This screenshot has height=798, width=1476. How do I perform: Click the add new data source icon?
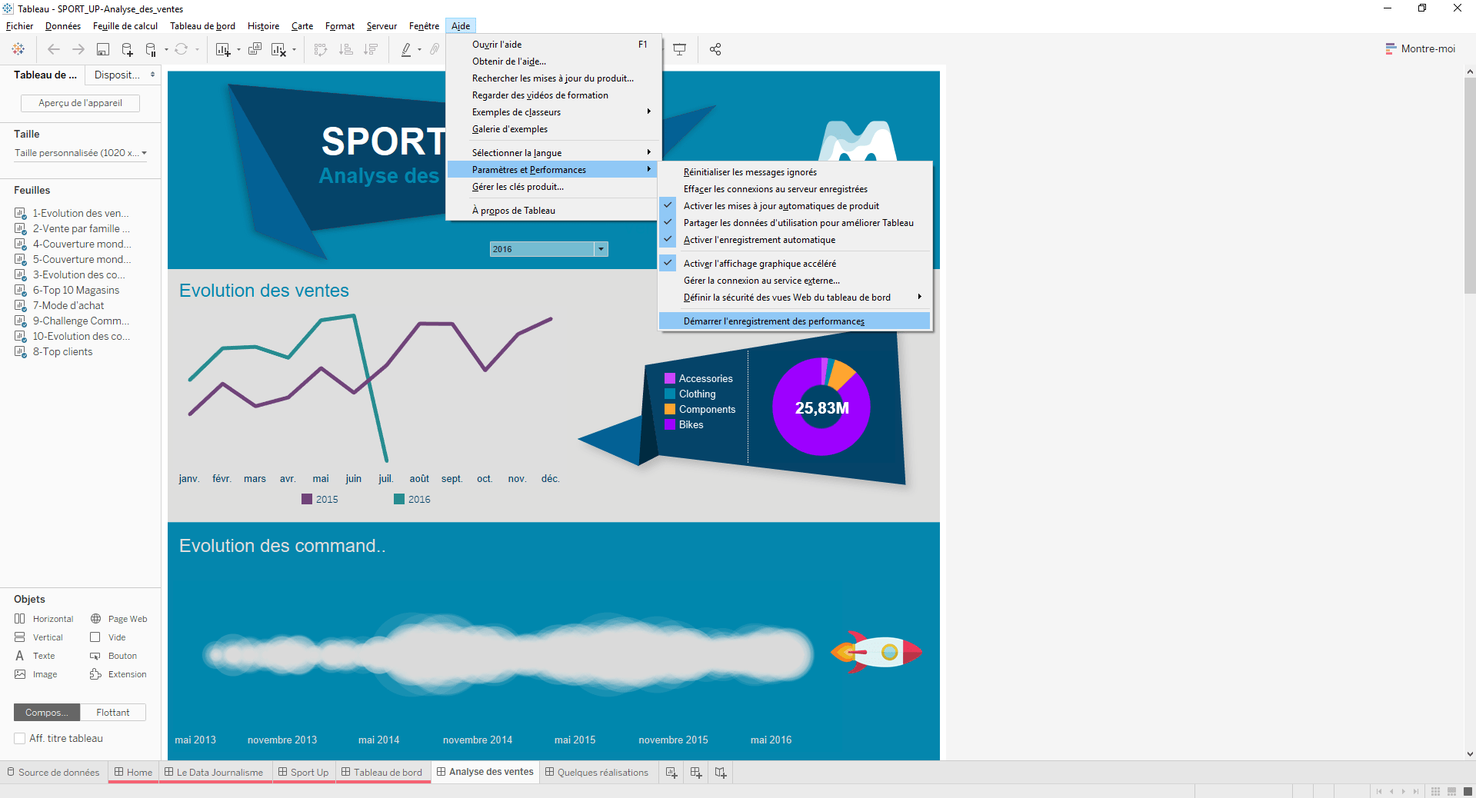point(127,49)
